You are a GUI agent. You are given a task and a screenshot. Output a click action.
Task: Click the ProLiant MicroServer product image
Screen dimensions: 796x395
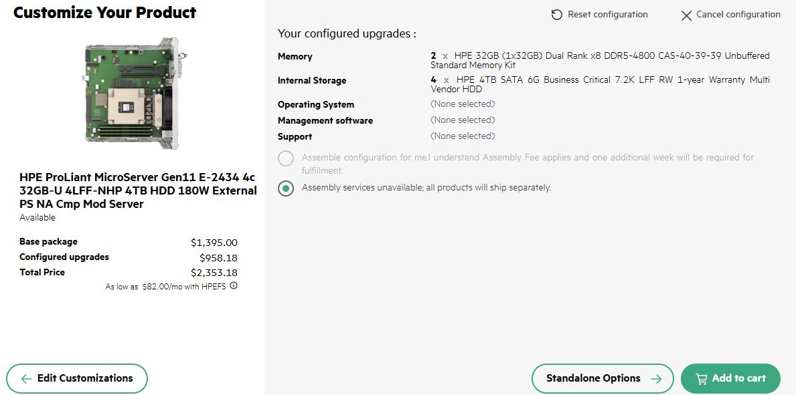[x=133, y=94]
